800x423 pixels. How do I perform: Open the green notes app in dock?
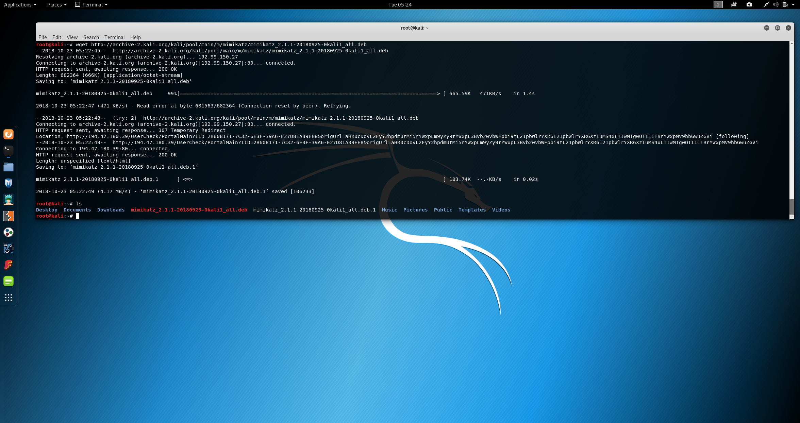9,281
